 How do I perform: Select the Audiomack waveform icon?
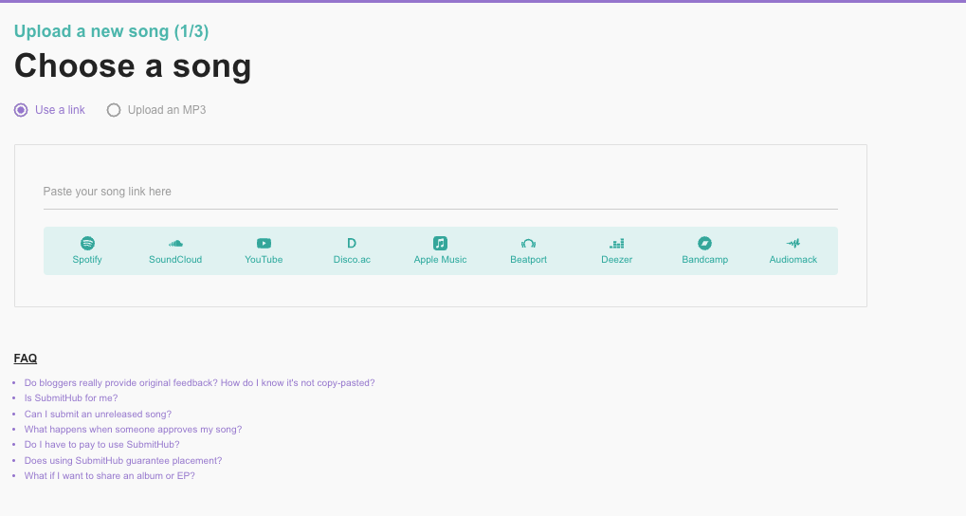click(x=793, y=243)
